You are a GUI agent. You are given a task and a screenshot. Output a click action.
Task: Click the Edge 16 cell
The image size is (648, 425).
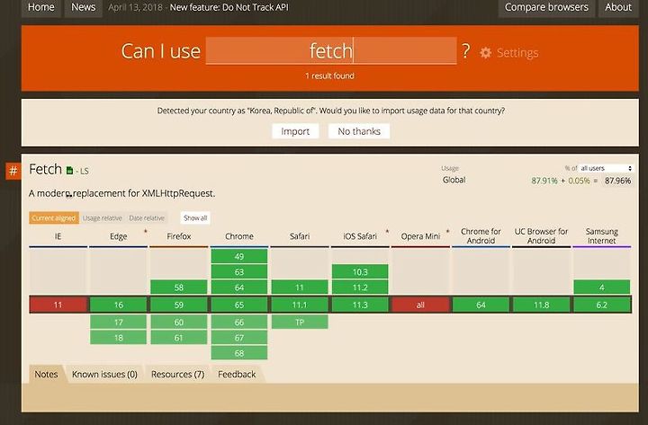point(119,305)
